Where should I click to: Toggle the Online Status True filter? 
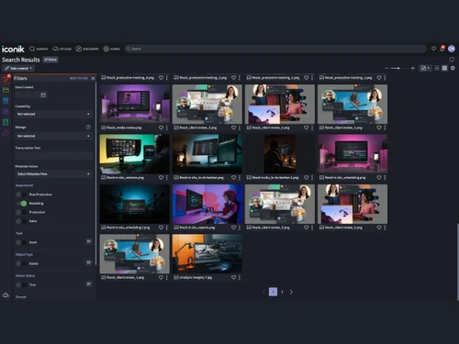coord(21,284)
